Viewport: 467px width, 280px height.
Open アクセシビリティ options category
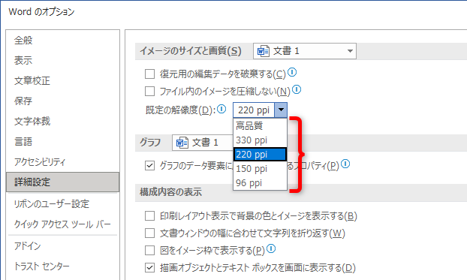tap(62, 161)
